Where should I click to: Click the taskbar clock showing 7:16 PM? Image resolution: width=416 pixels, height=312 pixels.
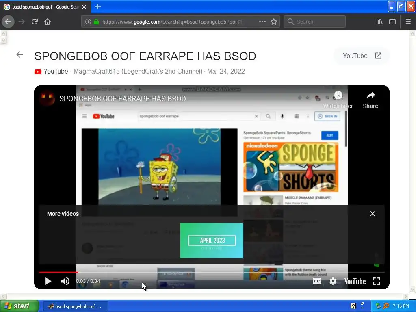[401, 306]
